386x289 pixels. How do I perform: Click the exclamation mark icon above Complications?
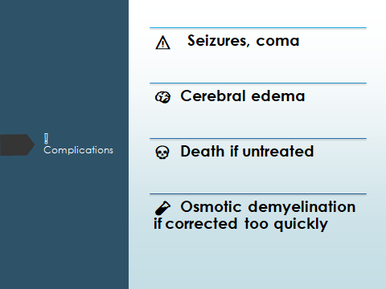46,139
